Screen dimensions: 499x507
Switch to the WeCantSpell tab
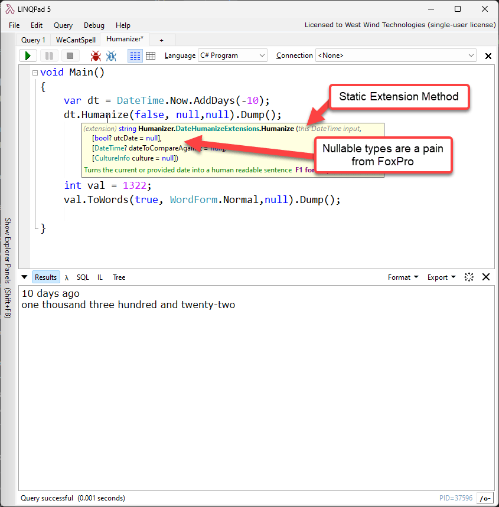76,40
